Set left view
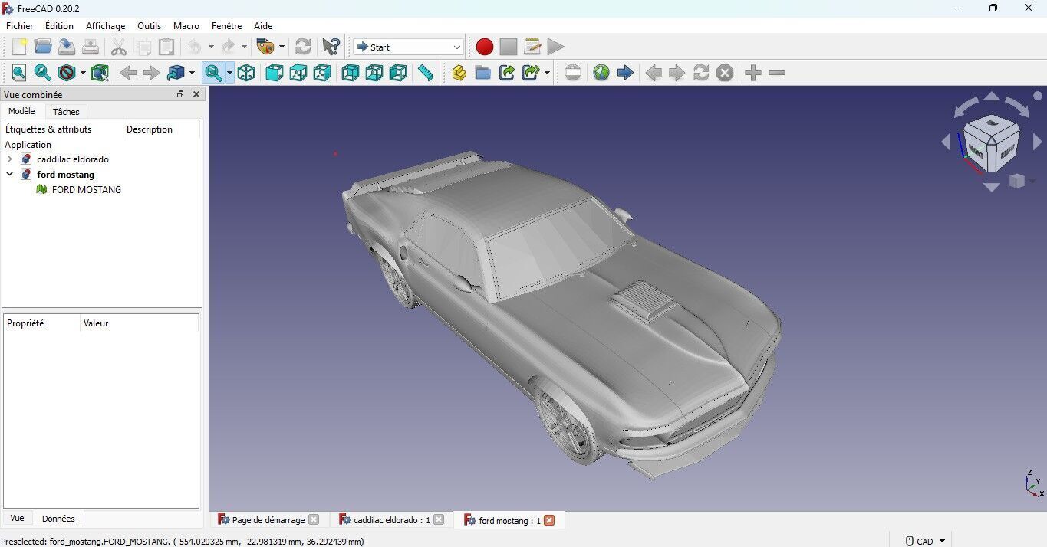This screenshot has height=547, width=1047. click(x=398, y=73)
